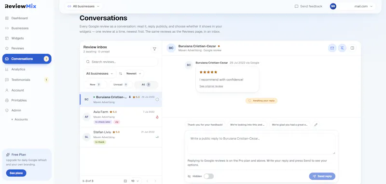Screen dimensions: 386x184
Task: Insert 'Thank you for your feedback!' quick reply
Action: click(x=205, y=125)
